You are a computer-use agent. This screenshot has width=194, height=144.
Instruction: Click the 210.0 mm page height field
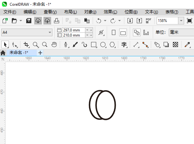tap(74, 35)
